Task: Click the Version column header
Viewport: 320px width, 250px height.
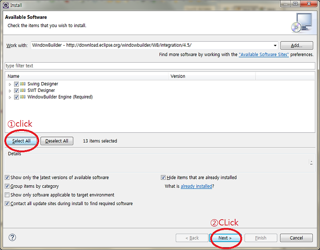Action: click(212, 76)
